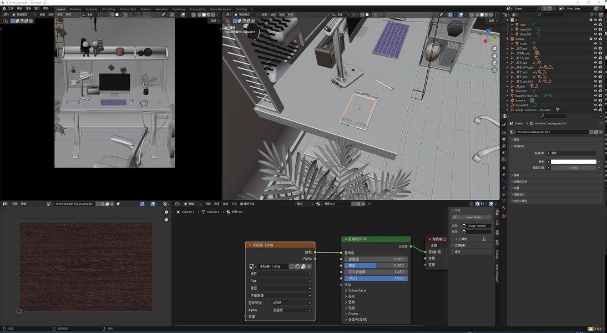Click the Blender logo menu icon
This screenshot has width=607, height=333.
click(4, 8)
